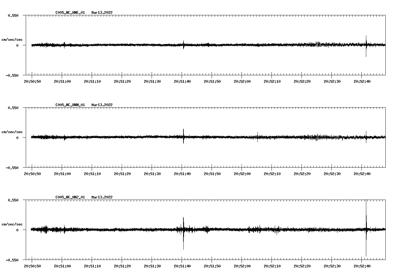This screenshot has width=407, height=277.
Task: Click the 20:52:30 time label under HNZ plot
Action: pyautogui.click(x=332, y=266)
